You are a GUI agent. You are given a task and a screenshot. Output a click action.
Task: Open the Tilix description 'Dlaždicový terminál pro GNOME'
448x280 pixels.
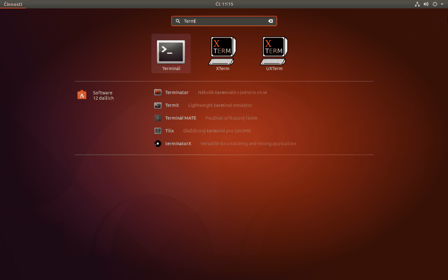pyautogui.click(x=217, y=131)
